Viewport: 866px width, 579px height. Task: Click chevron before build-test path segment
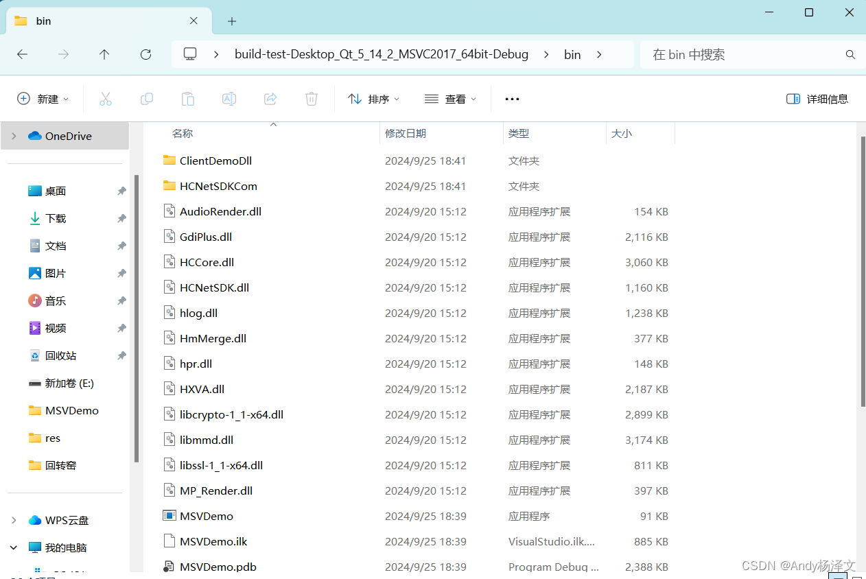pos(217,54)
